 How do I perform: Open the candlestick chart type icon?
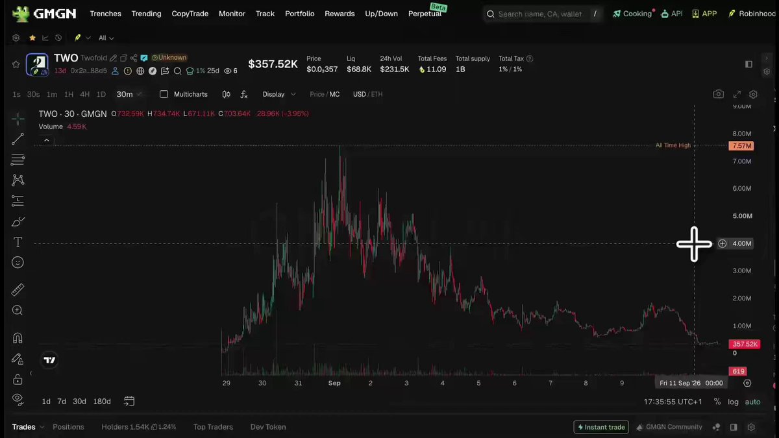coord(226,94)
